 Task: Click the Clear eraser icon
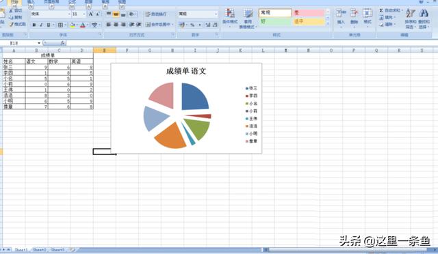[x=381, y=25]
